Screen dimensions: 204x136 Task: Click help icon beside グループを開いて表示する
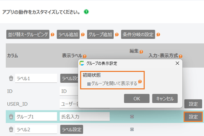tap(140, 82)
